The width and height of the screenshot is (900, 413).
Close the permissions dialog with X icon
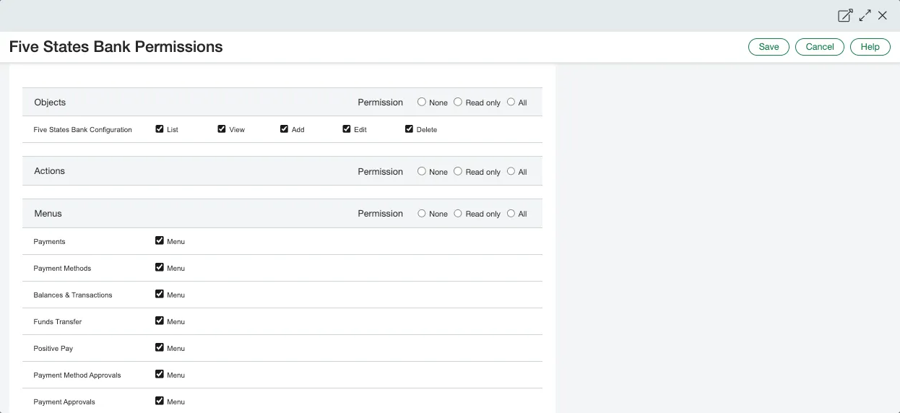[x=883, y=15]
